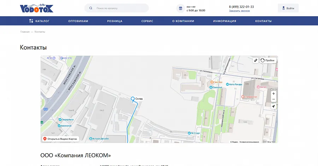The image size is (318, 166).
Task: Click the catalog grid icon
Action: point(31,21)
